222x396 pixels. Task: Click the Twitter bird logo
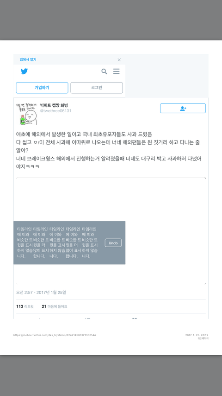click(x=24, y=71)
